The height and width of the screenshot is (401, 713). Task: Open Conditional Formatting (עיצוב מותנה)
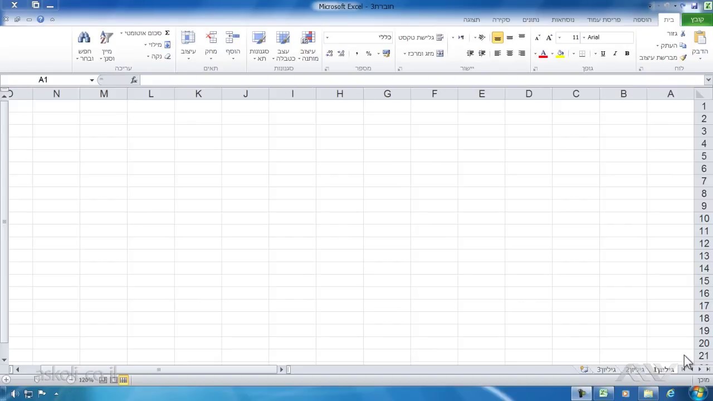pyautogui.click(x=307, y=46)
